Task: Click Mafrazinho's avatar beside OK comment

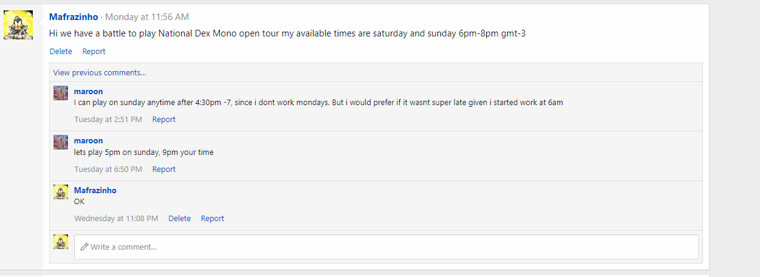Action: coord(61,192)
